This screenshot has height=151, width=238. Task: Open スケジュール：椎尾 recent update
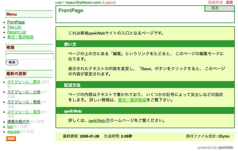pyautogui.click(x=24, y=102)
